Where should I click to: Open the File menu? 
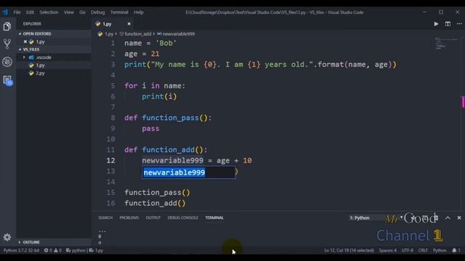point(17,12)
